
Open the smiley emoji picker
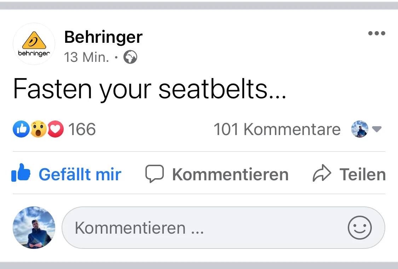(359, 228)
